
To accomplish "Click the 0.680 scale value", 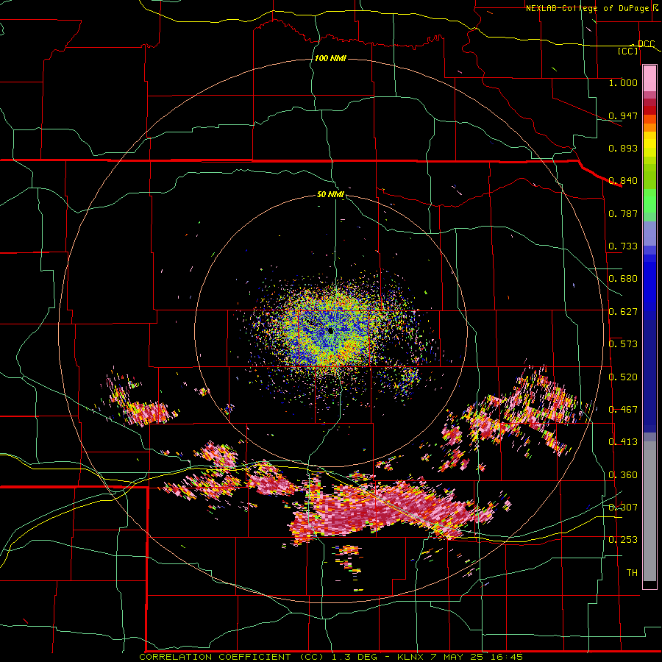I will pos(623,279).
